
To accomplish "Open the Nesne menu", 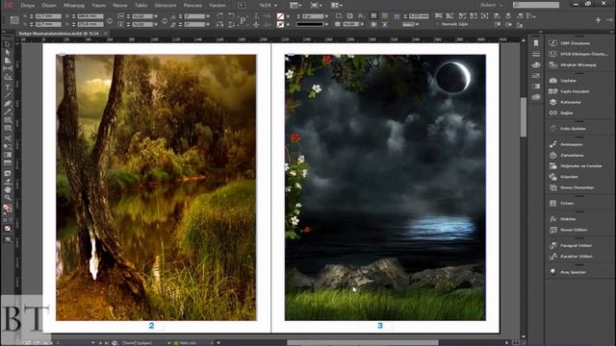I will coord(119,6).
